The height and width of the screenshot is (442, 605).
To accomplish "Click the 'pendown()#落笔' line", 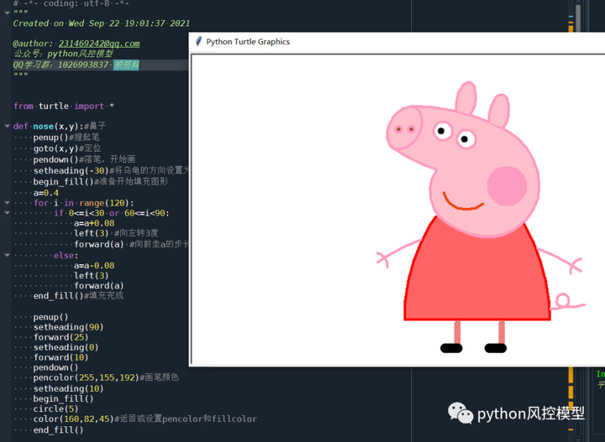I will [84, 159].
